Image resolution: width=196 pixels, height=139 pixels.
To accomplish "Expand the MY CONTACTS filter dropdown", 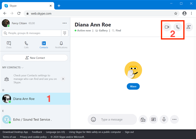I will pos(13,68).
